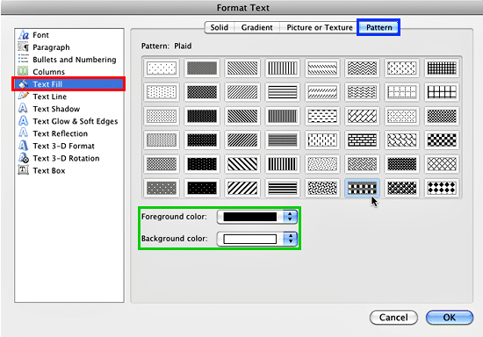
Task: Pick the Dashed upward diagonal pattern
Action: (322, 92)
